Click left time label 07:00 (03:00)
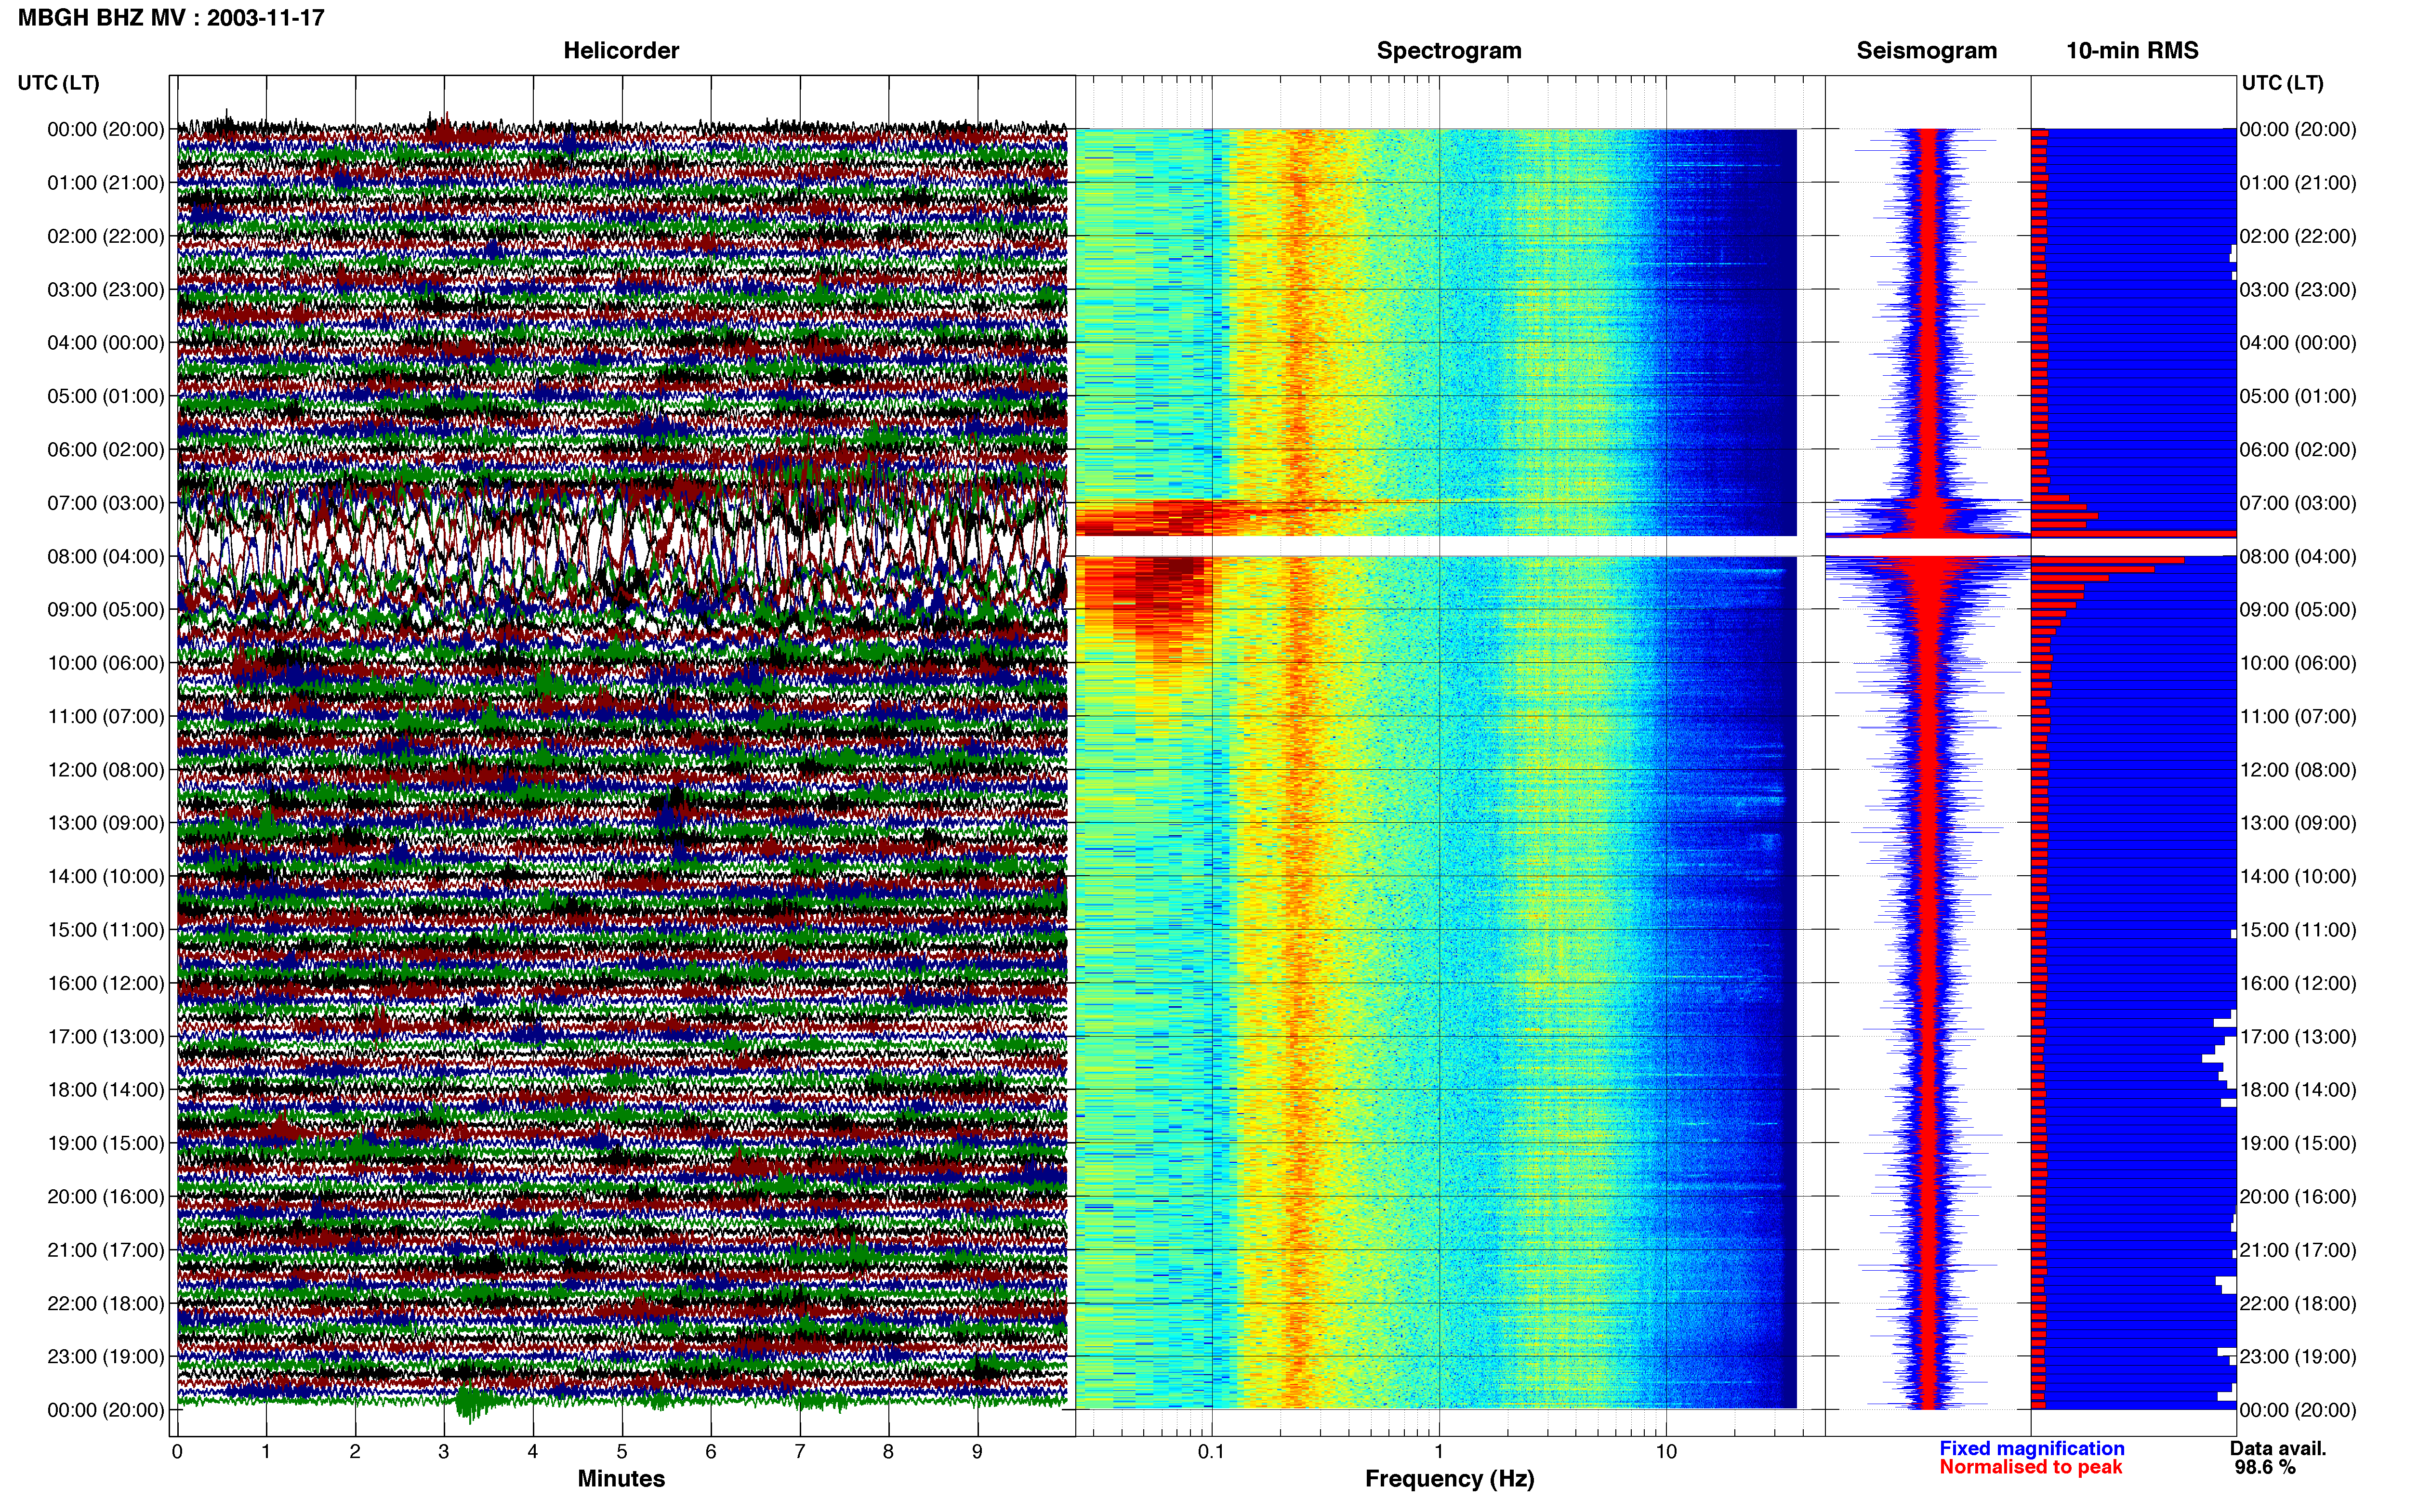The height and width of the screenshot is (1512, 2418). [x=106, y=502]
